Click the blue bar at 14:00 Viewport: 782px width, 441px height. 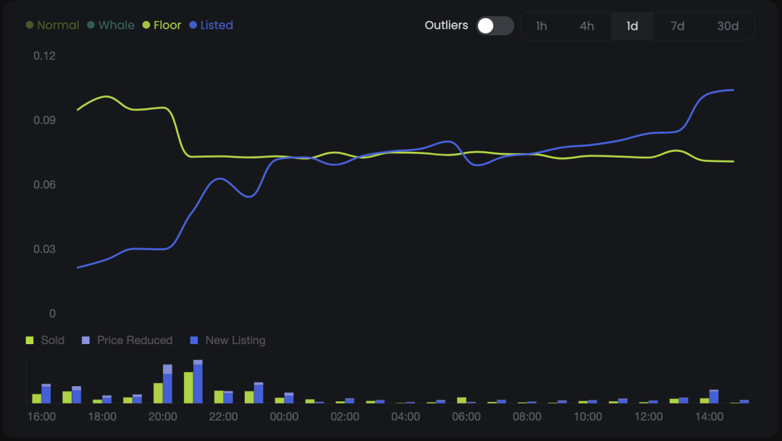(713, 397)
